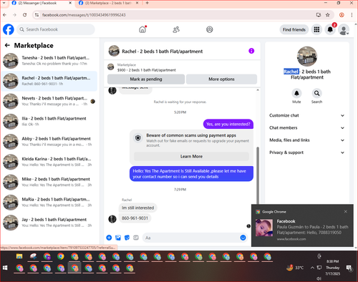Close the Marketplace browser tab
358x282 pixels.
click(137, 3)
